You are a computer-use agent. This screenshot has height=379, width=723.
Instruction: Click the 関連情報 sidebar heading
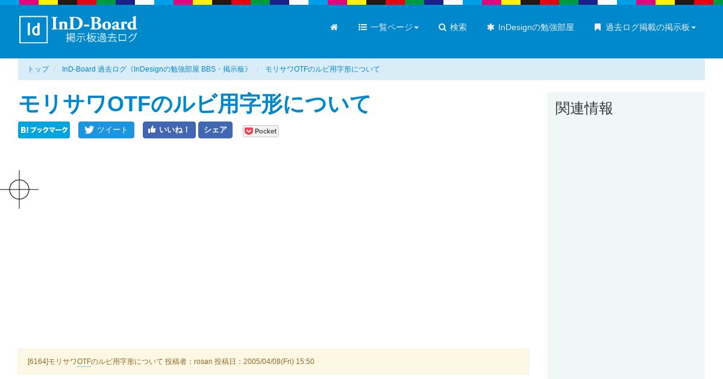[584, 108]
